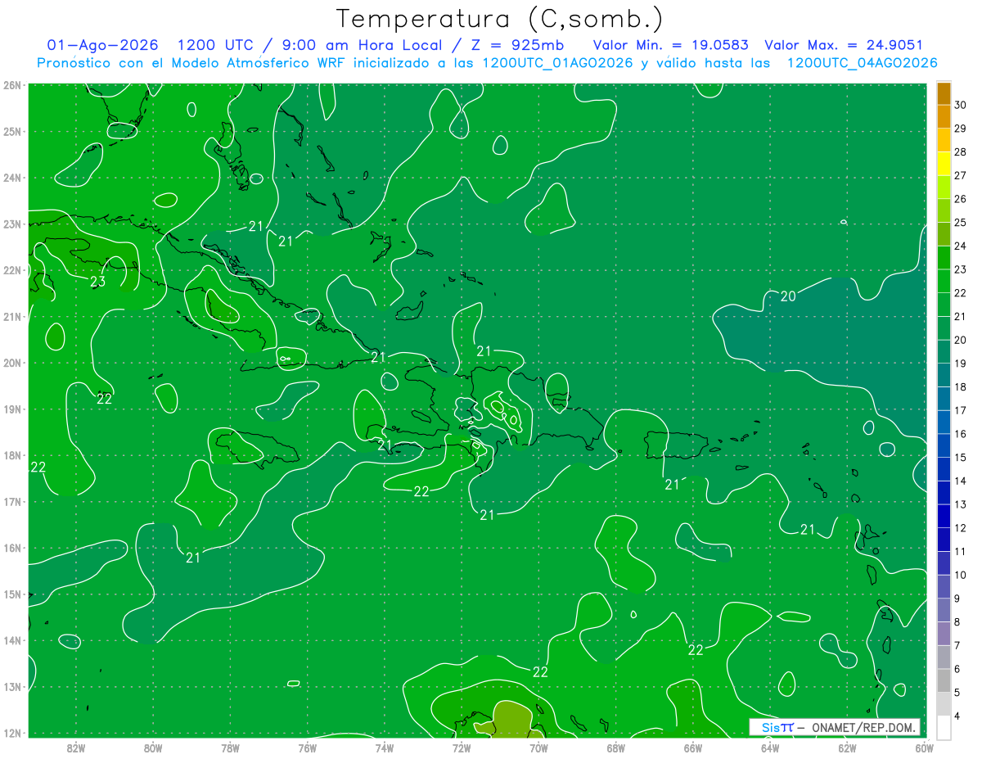Select the white swatch at legend bottom
The width and height of the screenshot is (982, 759).
tap(944, 727)
